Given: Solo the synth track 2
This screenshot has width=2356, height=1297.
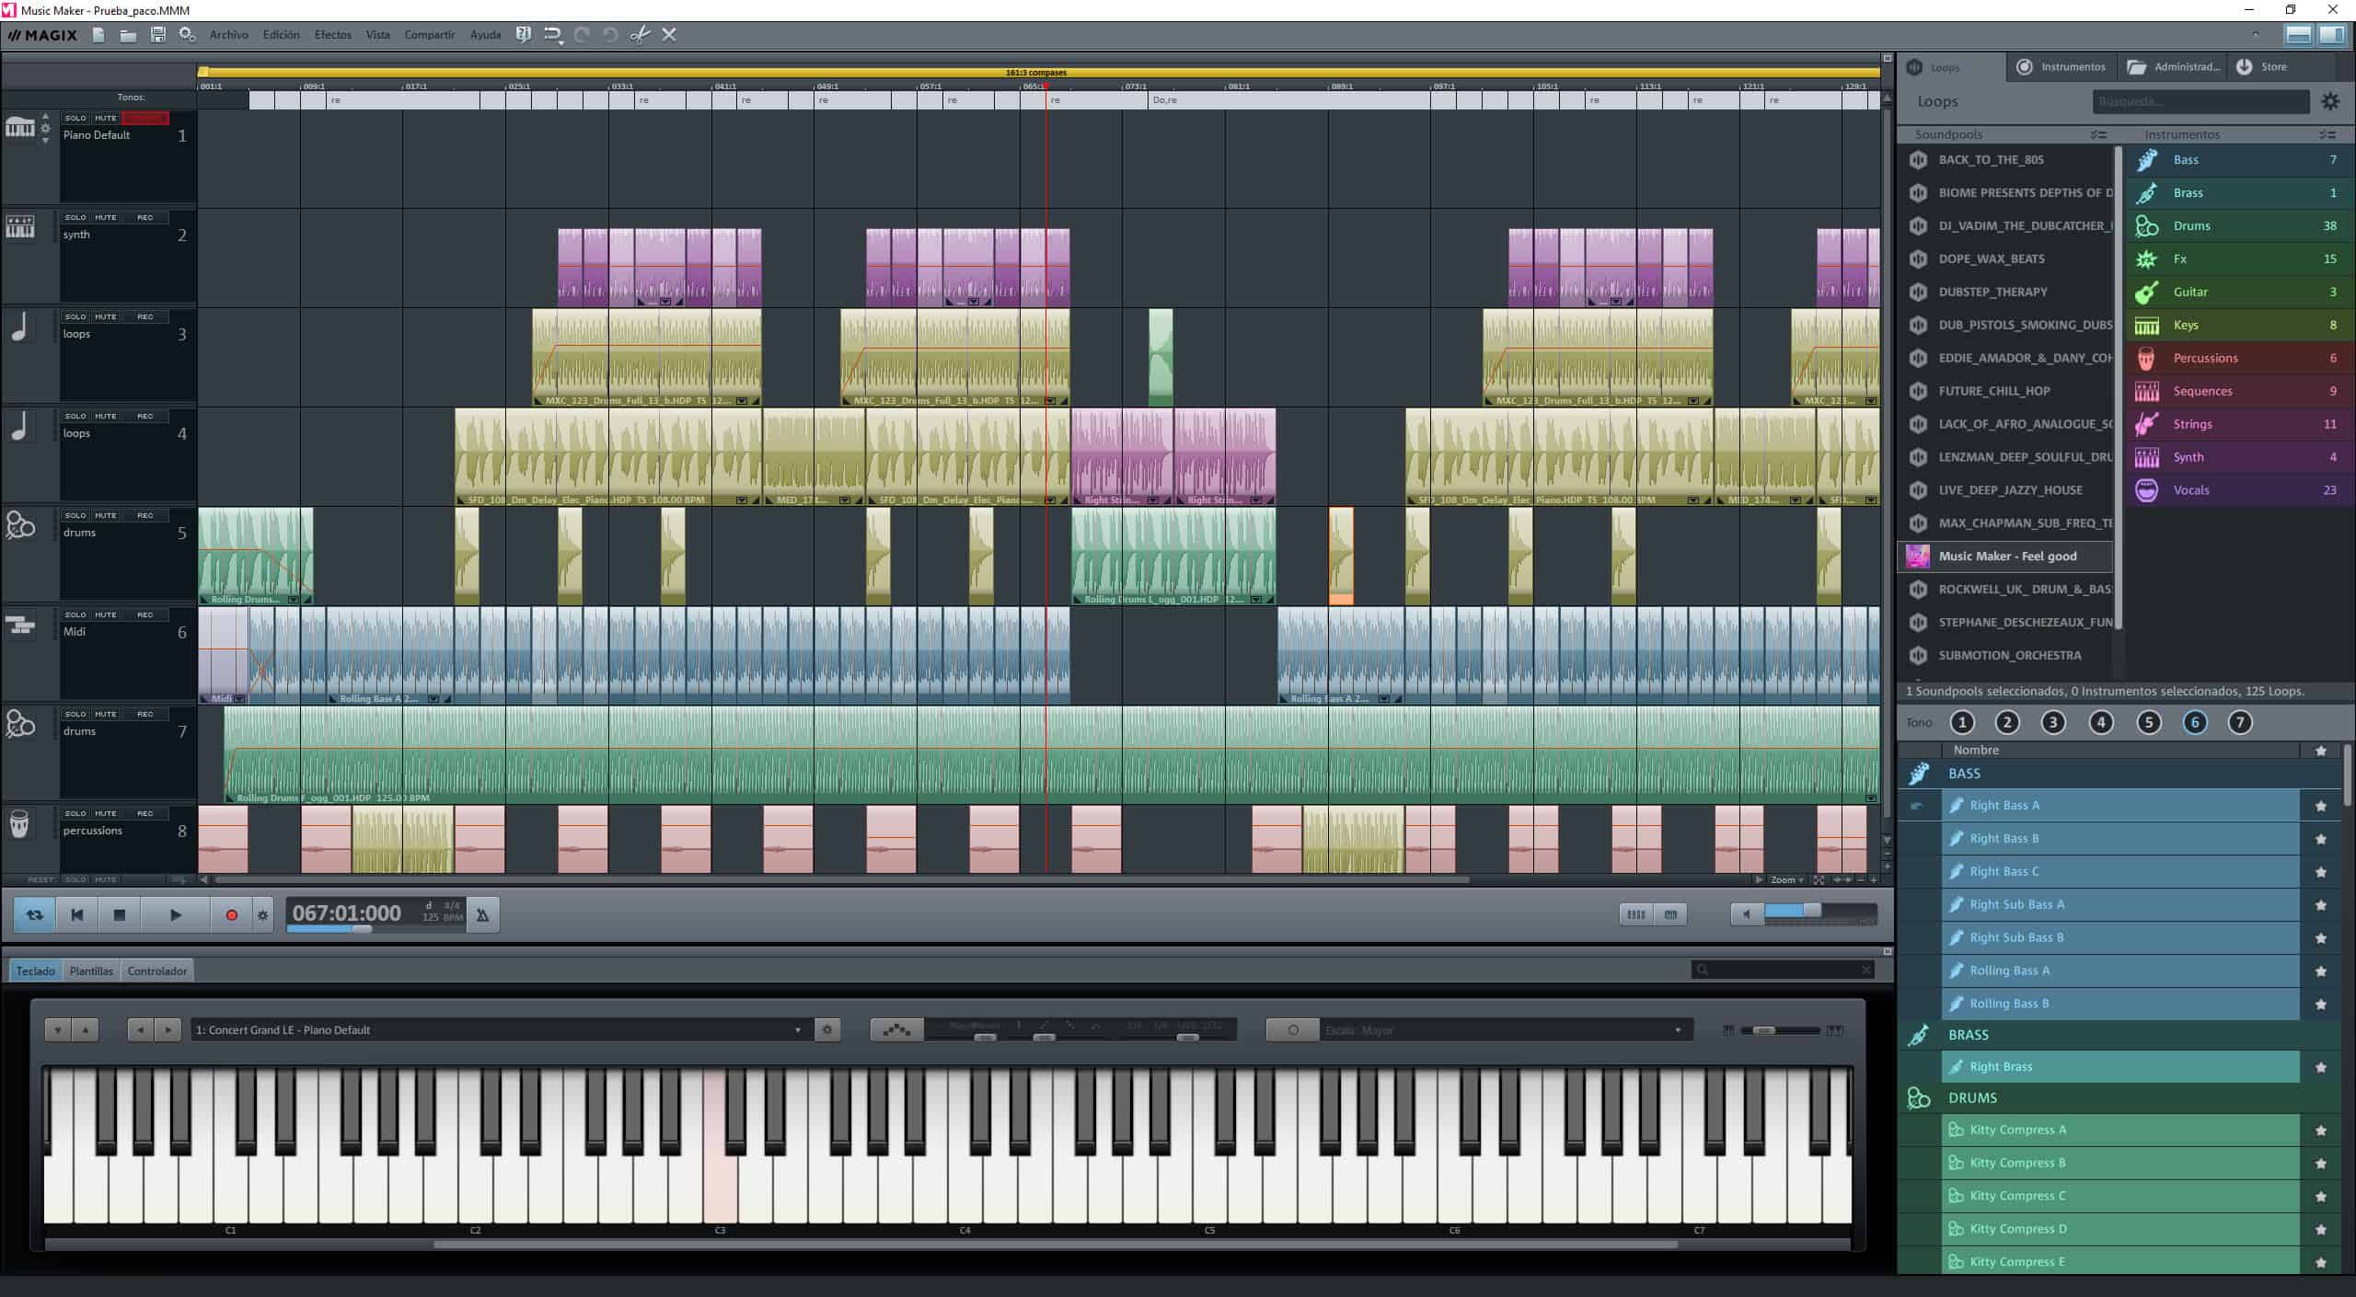Looking at the screenshot, I should point(75,218).
